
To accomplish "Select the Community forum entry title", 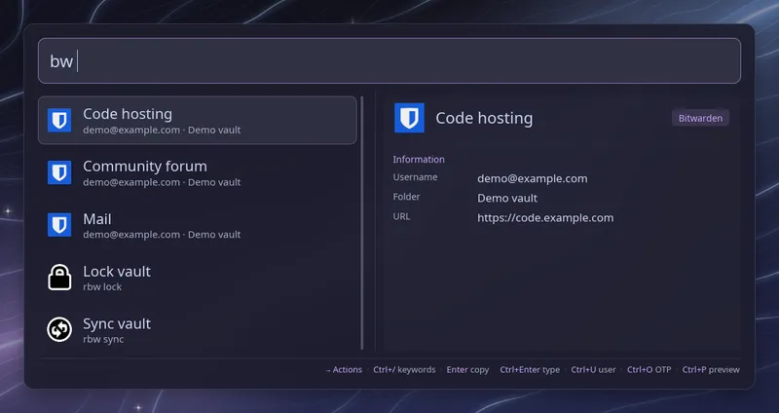I will point(145,166).
